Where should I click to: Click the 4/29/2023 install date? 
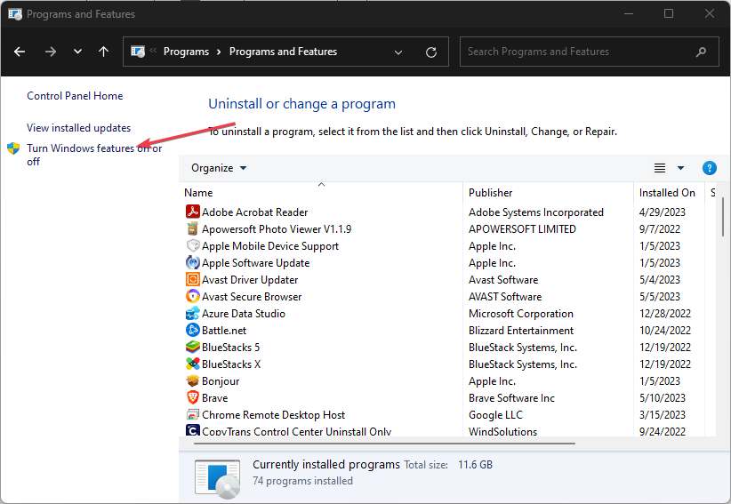pyautogui.click(x=662, y=212)
